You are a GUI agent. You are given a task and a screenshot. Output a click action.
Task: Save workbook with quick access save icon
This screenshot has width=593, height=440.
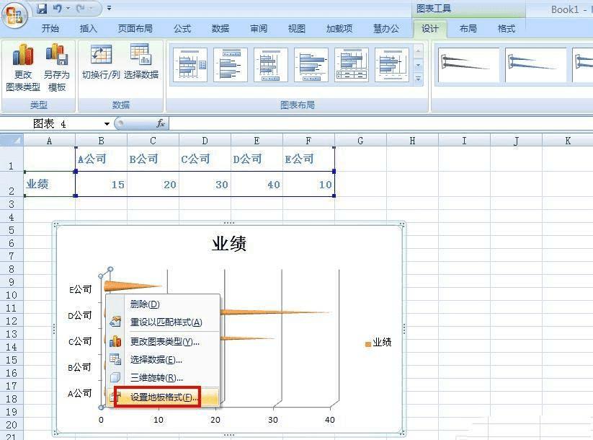[x=42, y=9]
